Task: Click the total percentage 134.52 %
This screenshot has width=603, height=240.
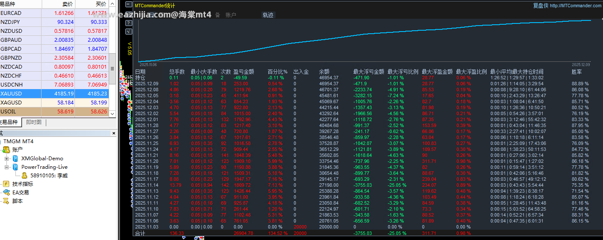Action: pyautogui.click(x=278, y=234)
